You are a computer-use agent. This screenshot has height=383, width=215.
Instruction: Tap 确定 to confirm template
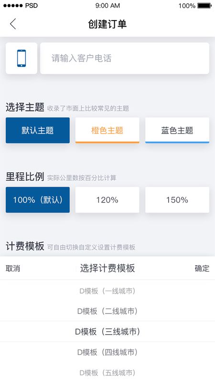202,269
